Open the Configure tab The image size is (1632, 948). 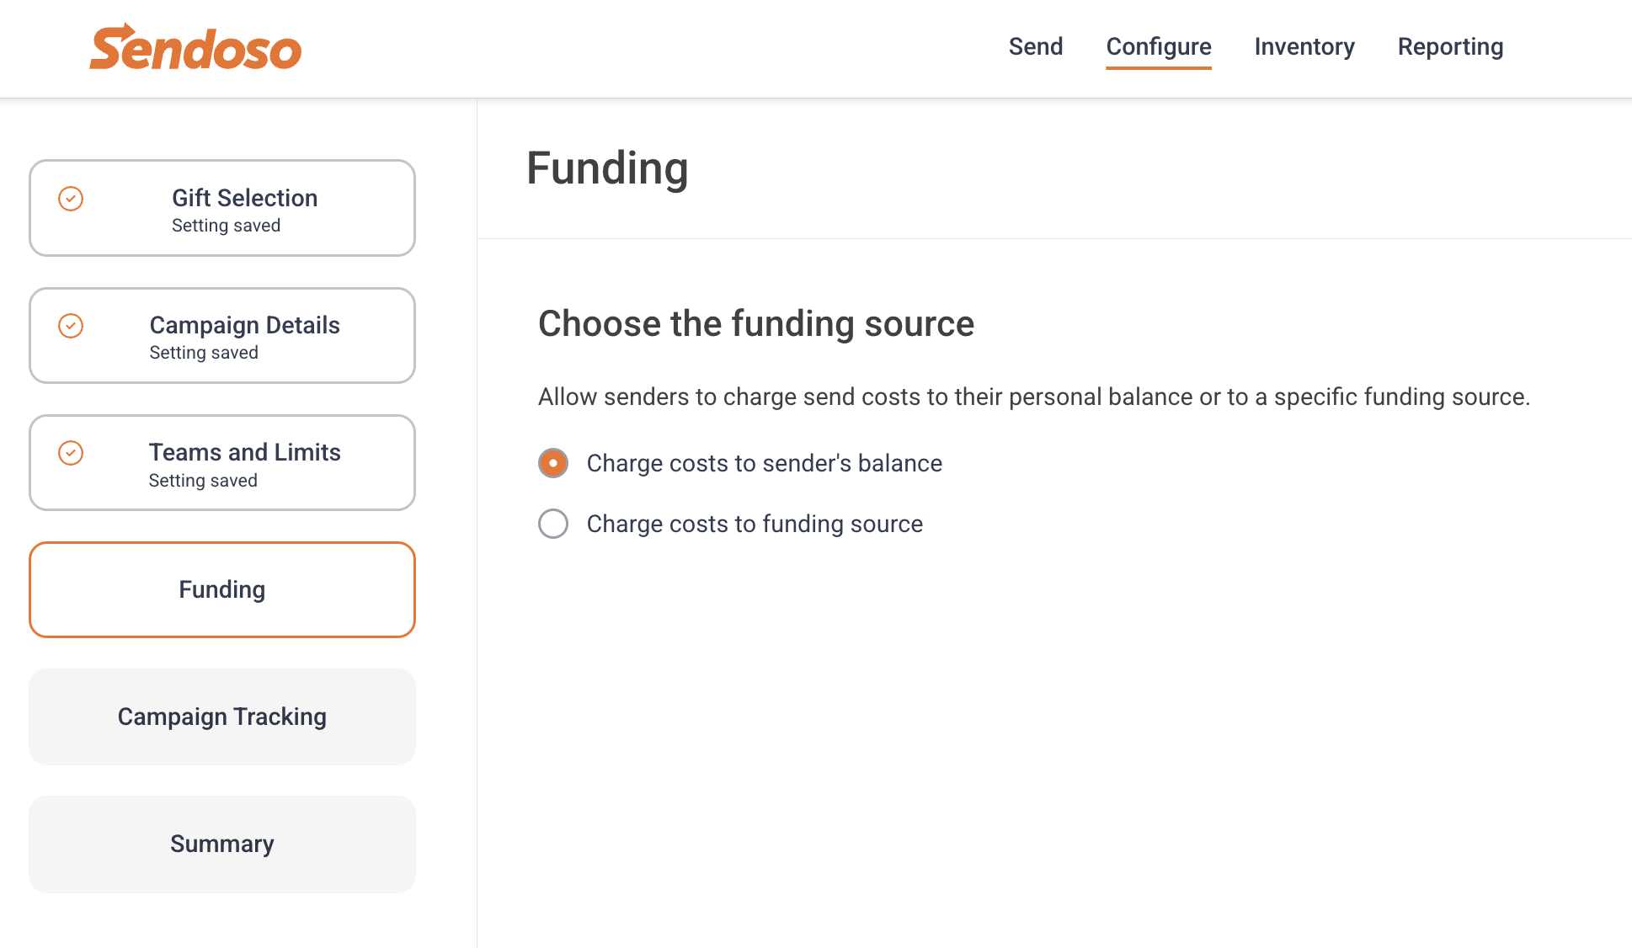[1159, 47]
